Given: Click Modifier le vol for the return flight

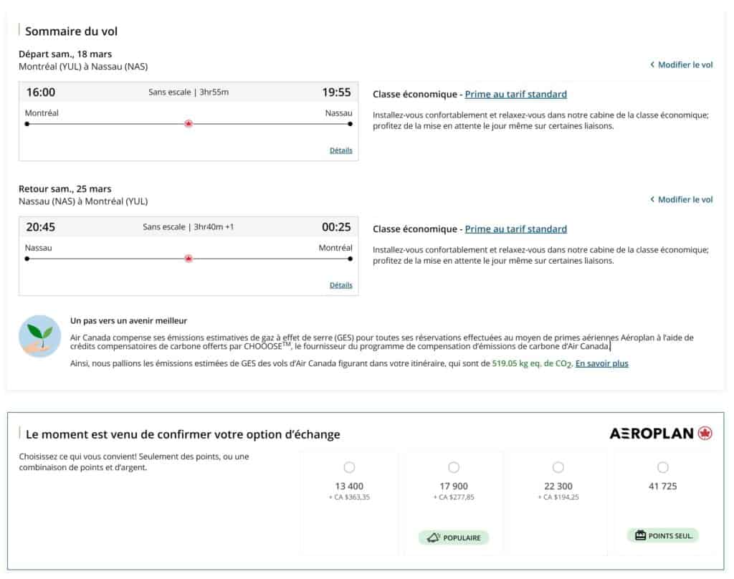Looking at the screenshot, I should point(685,199).
